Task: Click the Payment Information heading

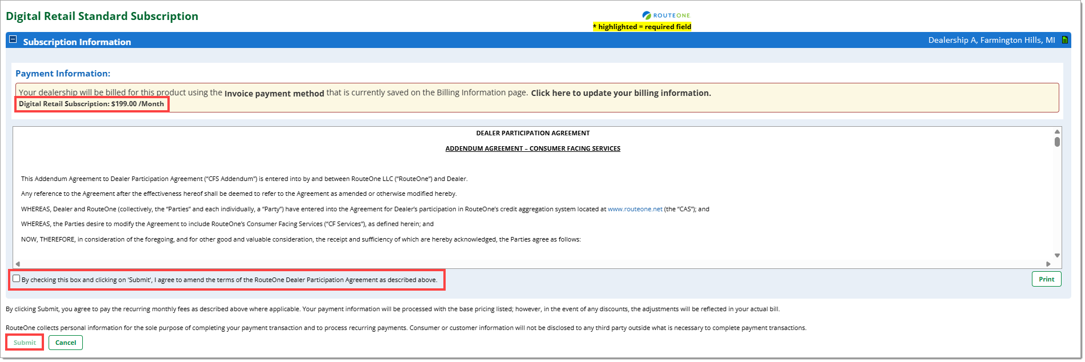Action: point(63,74)
